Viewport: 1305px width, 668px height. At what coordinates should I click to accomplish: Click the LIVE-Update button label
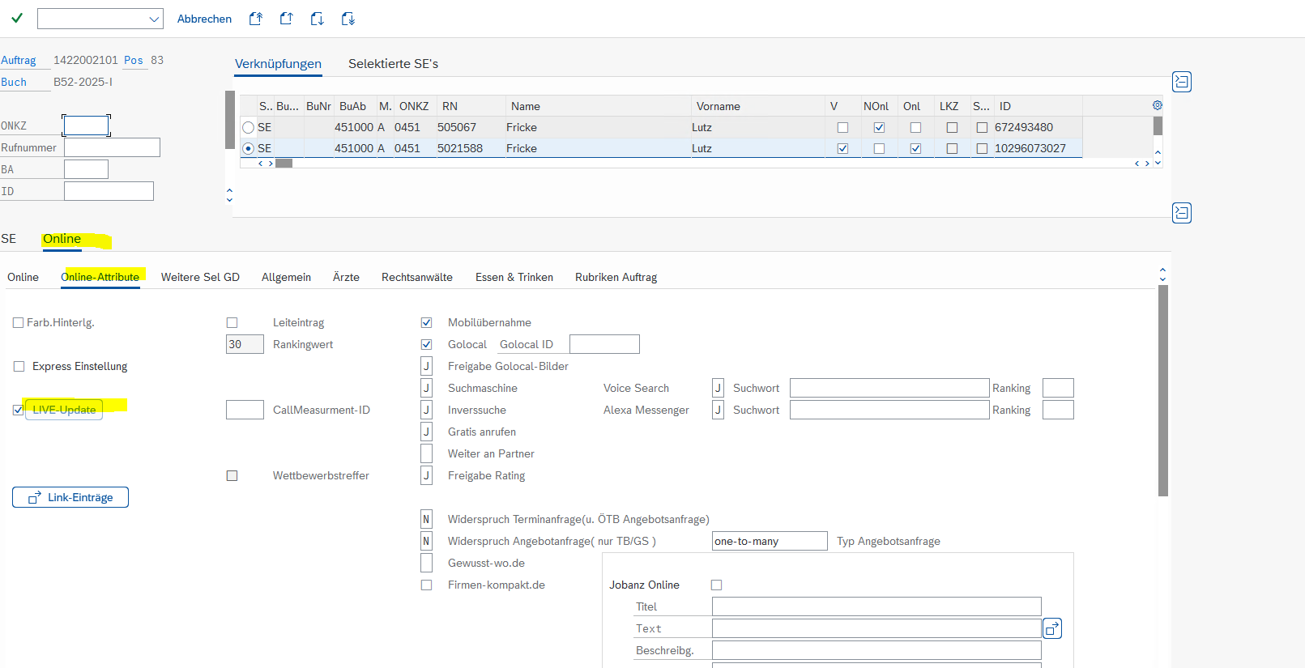[64, 410]
